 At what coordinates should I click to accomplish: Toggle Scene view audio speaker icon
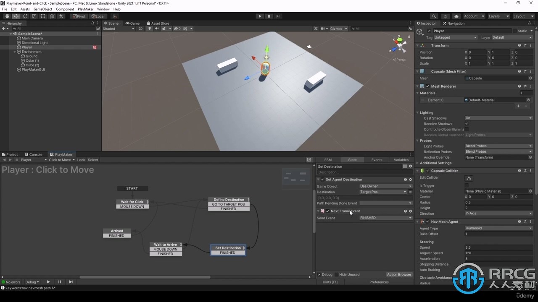pos(157,29)
